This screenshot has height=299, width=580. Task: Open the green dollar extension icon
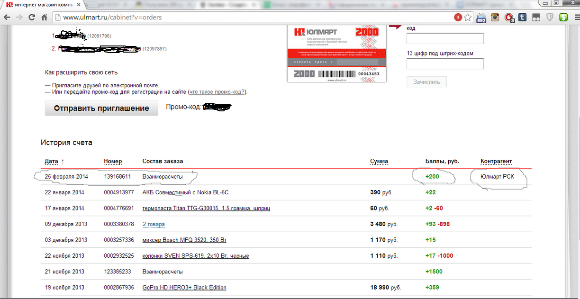[x=563, y=18]
